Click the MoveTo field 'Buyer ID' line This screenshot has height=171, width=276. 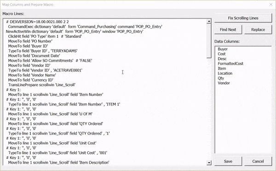[x=28, y=46]
